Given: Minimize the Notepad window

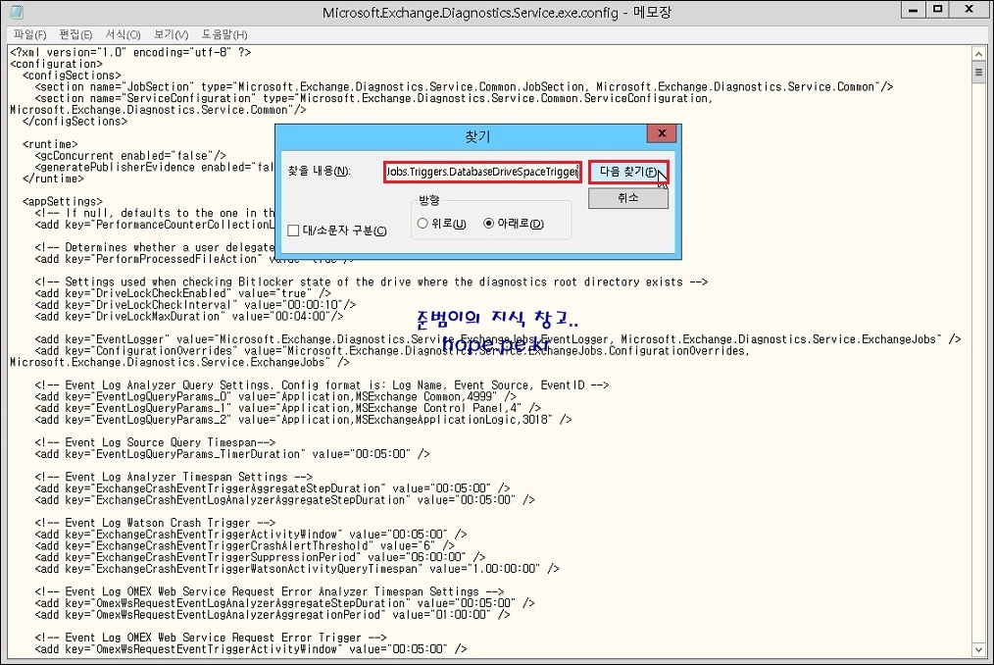Looking at the screenshot, I should point(913,10).
